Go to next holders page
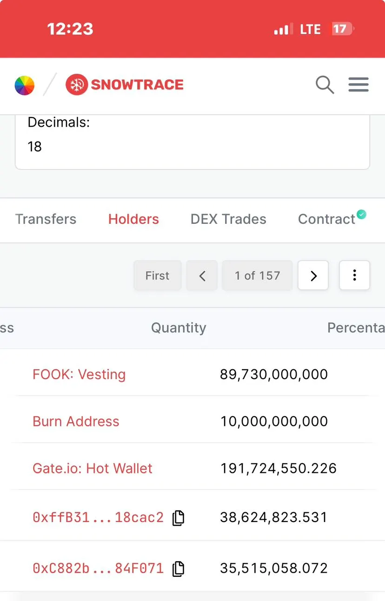385x601 pixels. 313,275
